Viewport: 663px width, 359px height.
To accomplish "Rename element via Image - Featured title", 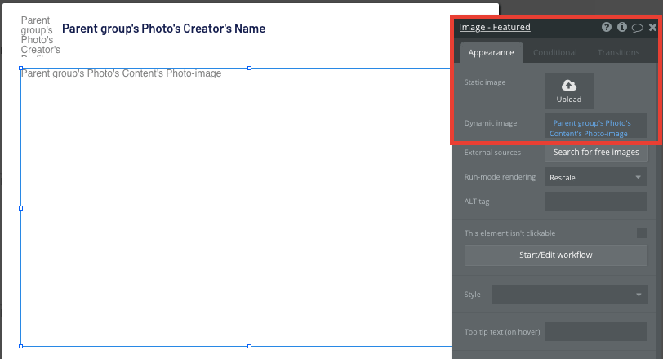I will click(495, 27).
